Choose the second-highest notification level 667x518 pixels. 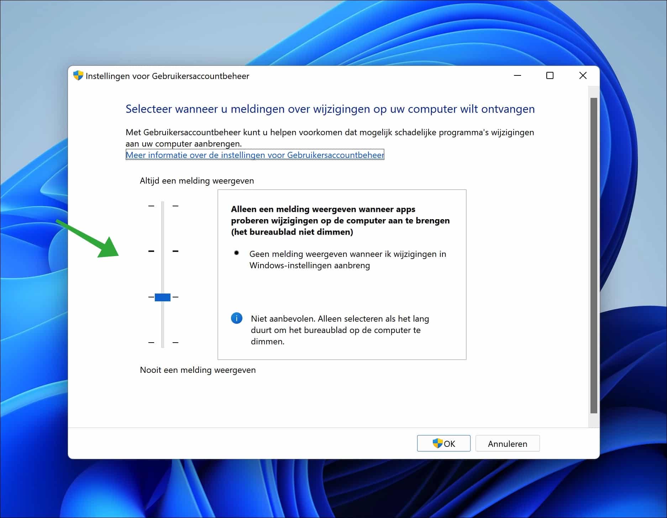point(163,251)
